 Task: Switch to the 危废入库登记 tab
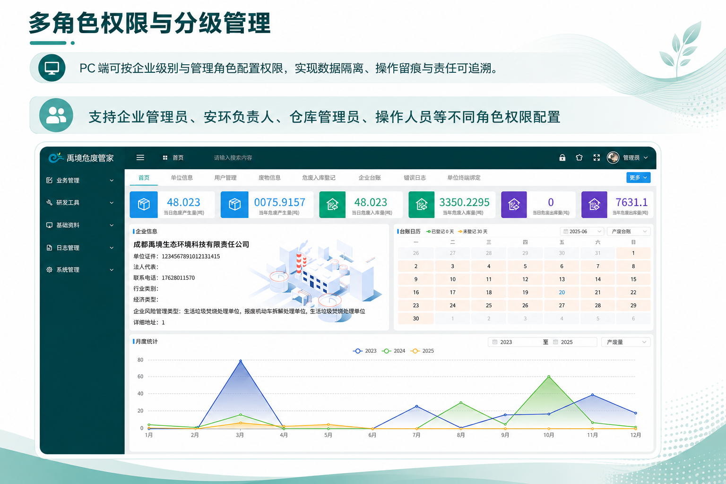click(319, 178)
